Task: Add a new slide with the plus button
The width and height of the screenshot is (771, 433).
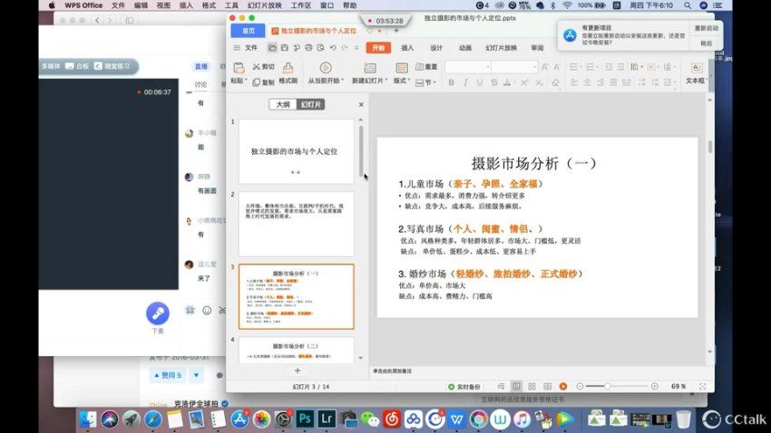Action: pos(298,370)
